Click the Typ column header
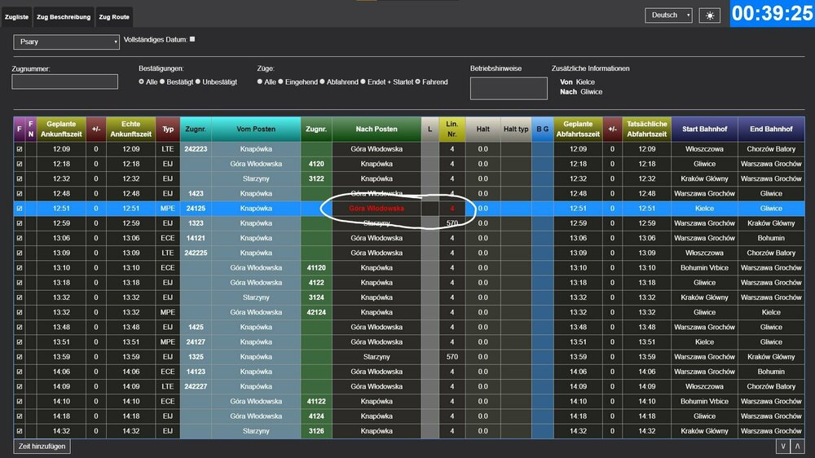The height and width of the screenshot is (458, 815). 168,129
